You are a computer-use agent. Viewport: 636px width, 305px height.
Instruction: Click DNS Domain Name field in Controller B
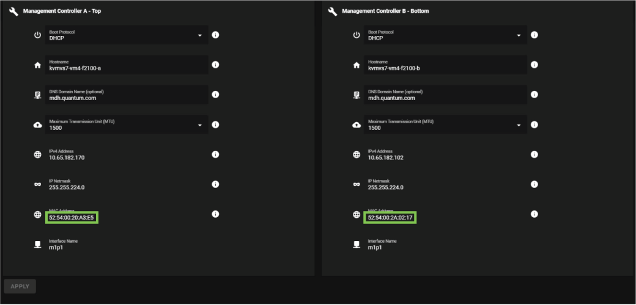pos(446,95)
